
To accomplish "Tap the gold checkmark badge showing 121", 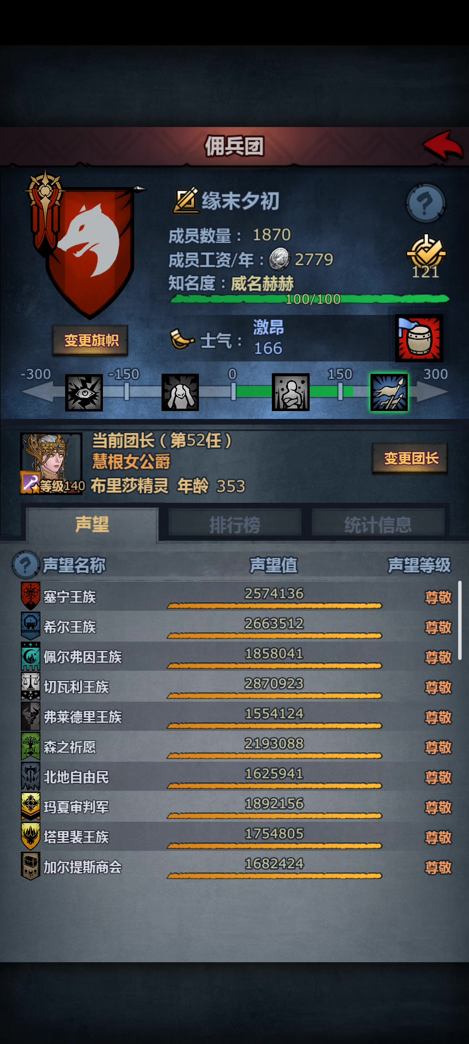I will point(426,257).
